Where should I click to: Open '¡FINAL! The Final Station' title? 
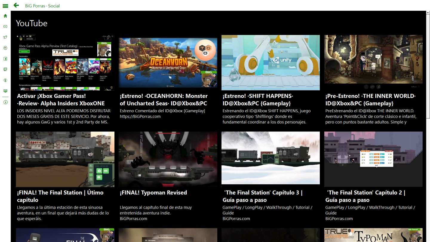point(60,196)
